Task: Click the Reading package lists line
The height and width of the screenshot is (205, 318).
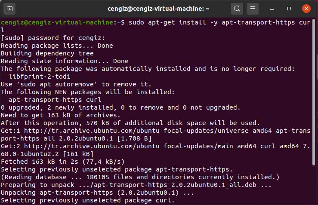Action: pyautogui.click(x=57, y=46)
